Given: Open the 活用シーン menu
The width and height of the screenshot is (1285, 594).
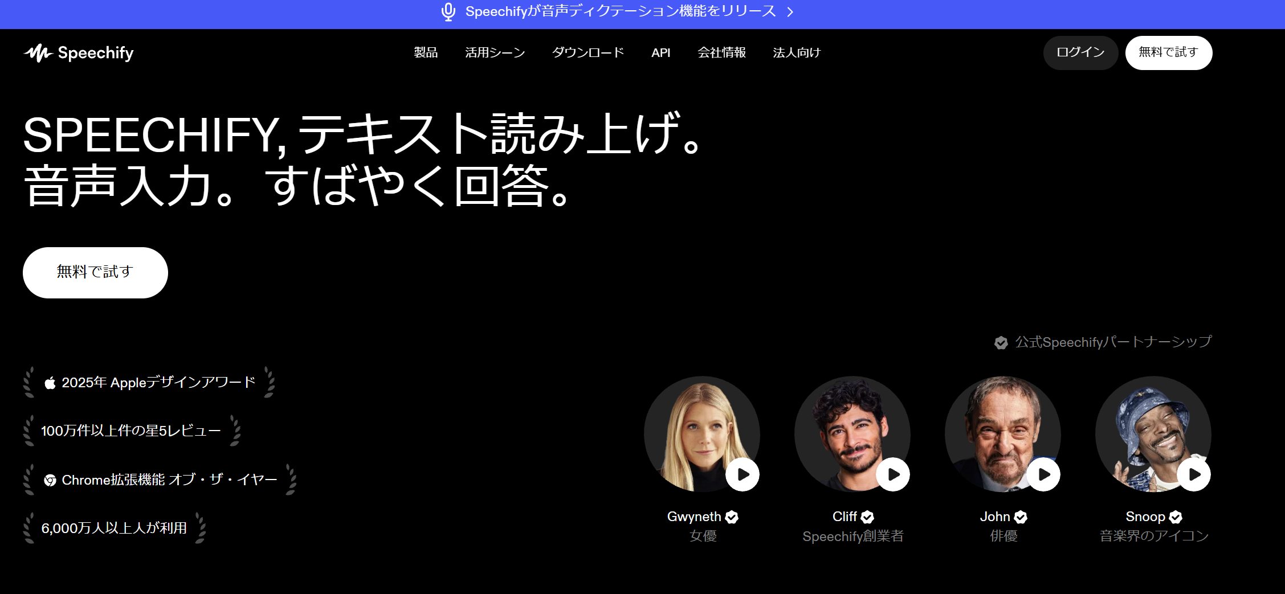Looking at the screenshot, I should point(495,52).
